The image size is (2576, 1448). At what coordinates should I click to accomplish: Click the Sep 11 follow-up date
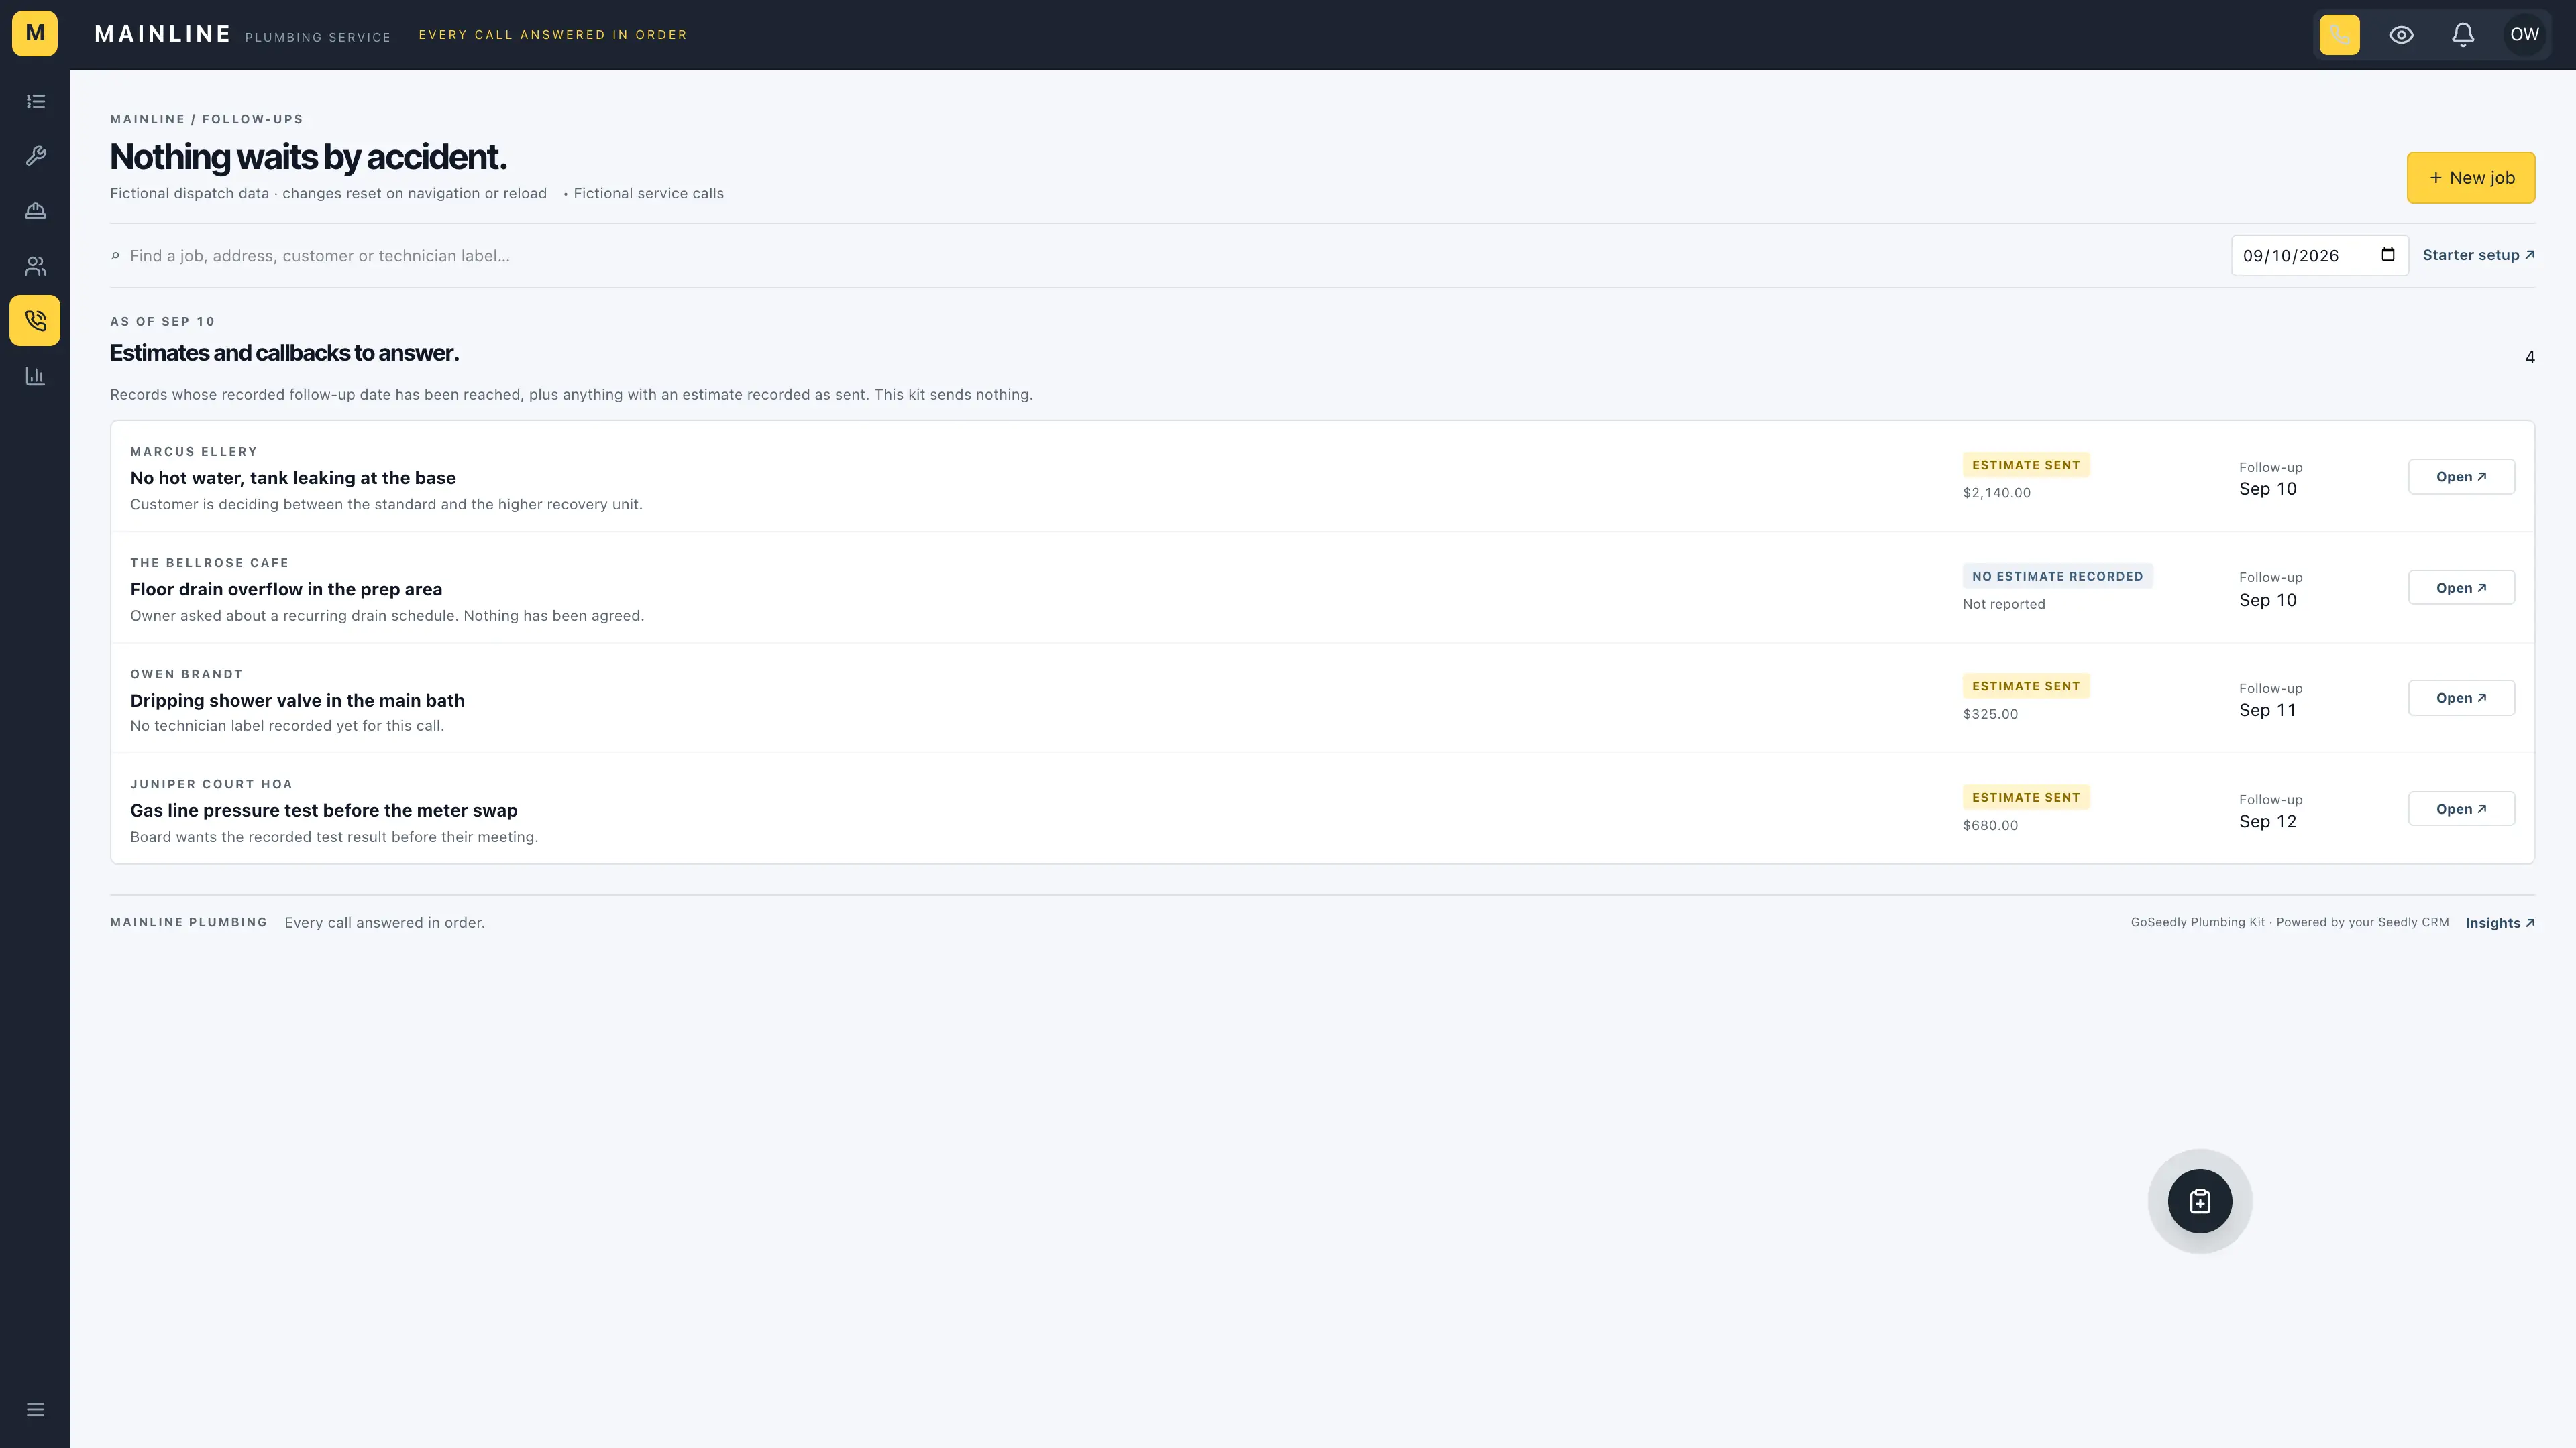pos(2267,711)
